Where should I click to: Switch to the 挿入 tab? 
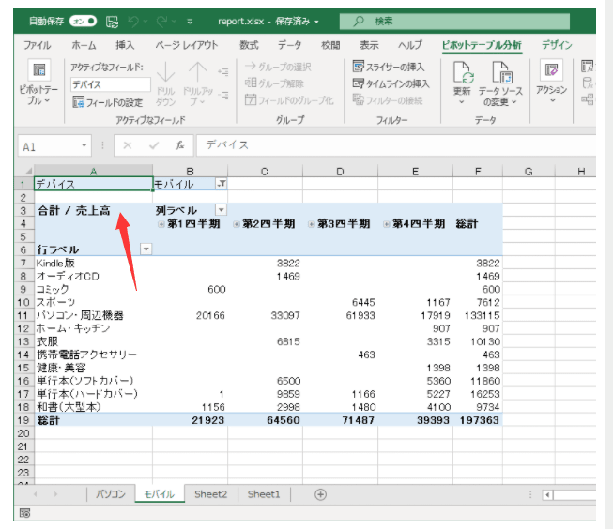(125, 45)
